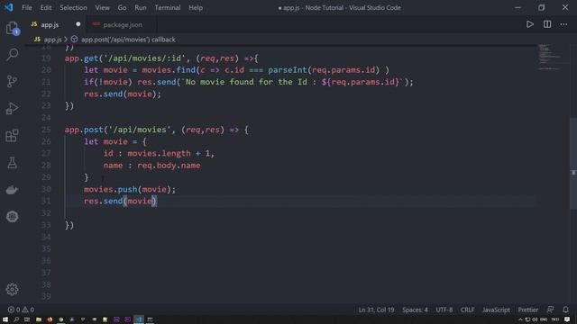Click 'No movie found for the Id' string
The width and height of the screenshot is (577, 324).
click(x=246, y=82)
